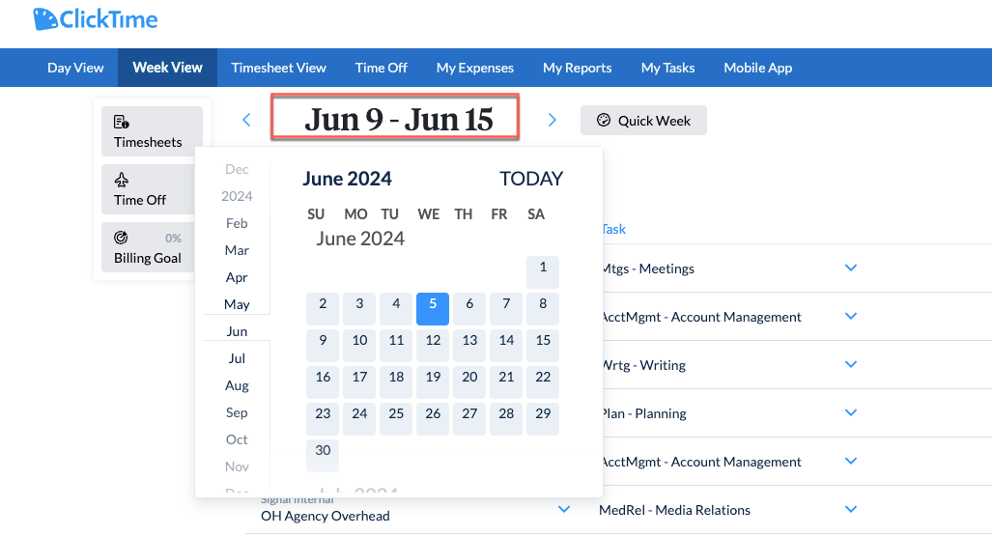
Task: Go to next week with right arrow
Action: coord(552,120)
